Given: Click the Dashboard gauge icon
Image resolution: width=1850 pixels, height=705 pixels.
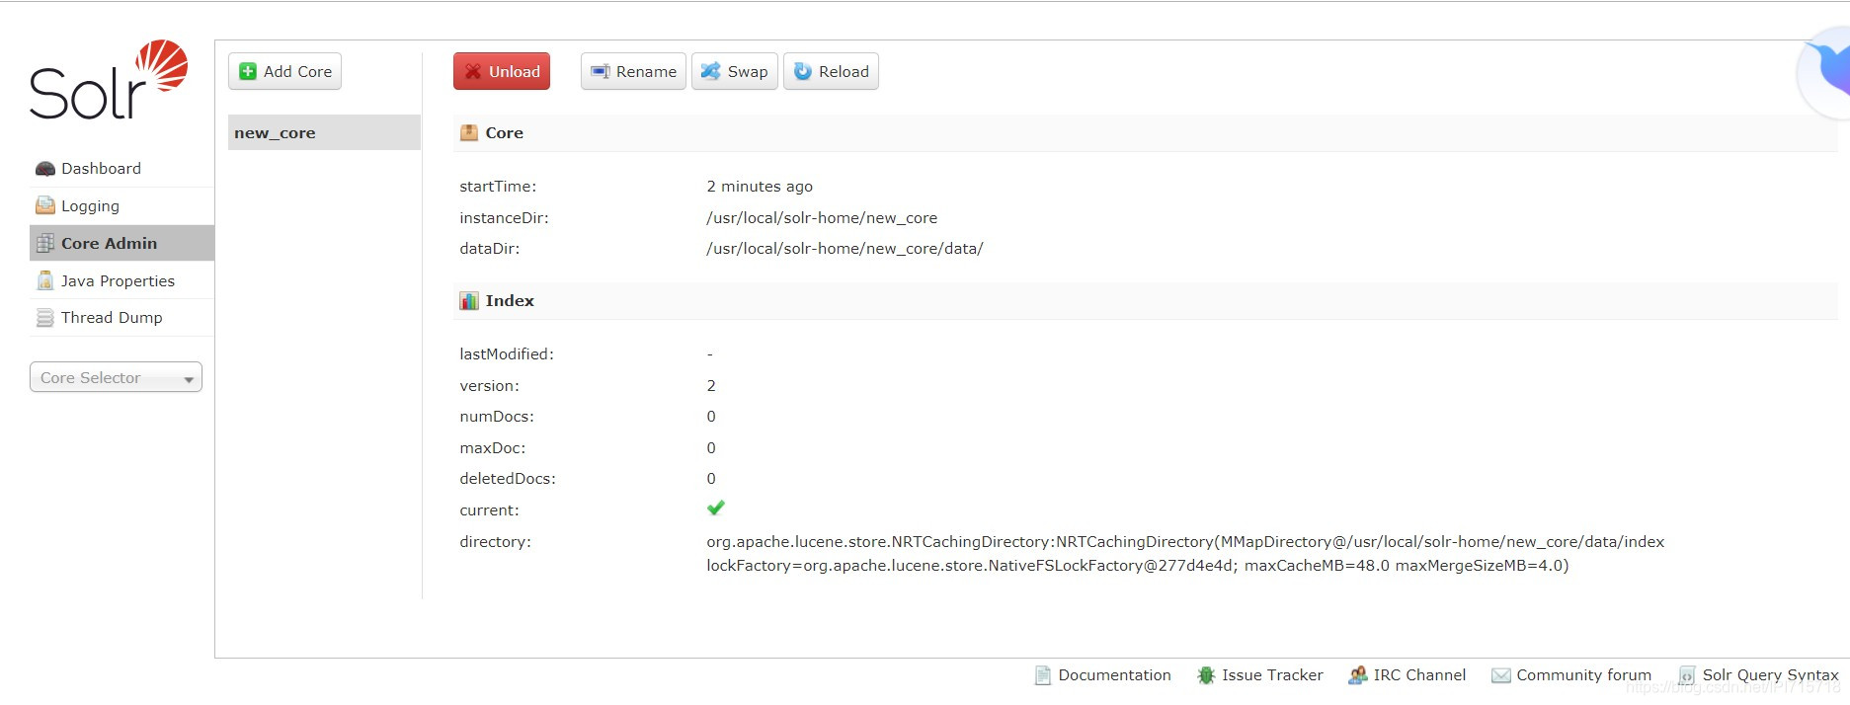Looking at the screenshot, I should tap(45, 169).
